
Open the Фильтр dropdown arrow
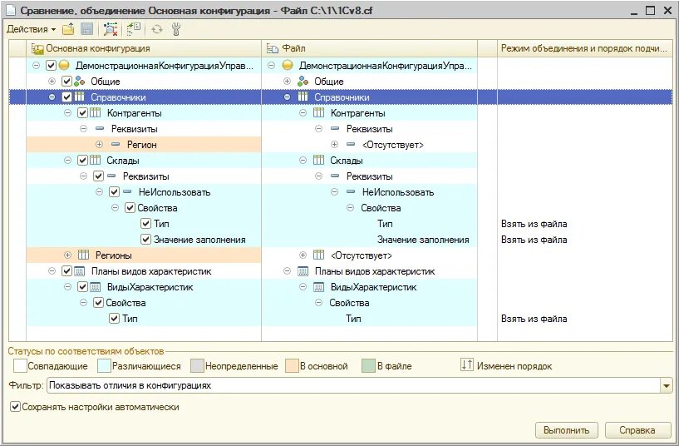(x=666, y=385)
